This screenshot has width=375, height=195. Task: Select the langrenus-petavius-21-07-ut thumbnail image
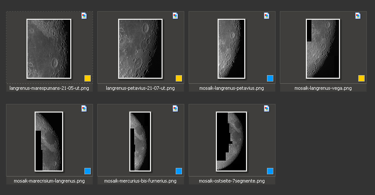(140, 49)
